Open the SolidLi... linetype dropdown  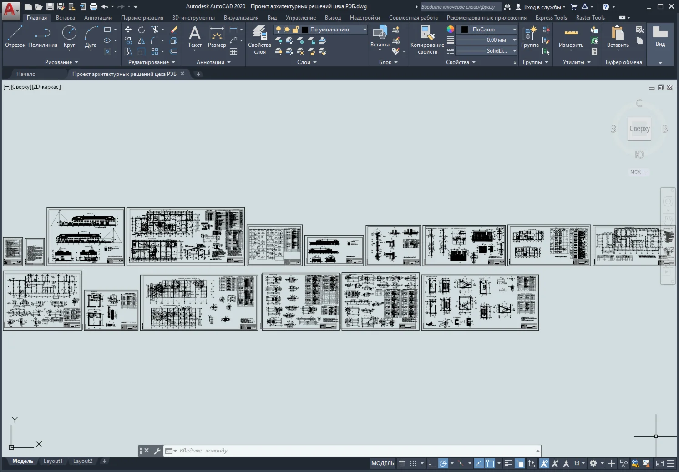click(486, 51)
